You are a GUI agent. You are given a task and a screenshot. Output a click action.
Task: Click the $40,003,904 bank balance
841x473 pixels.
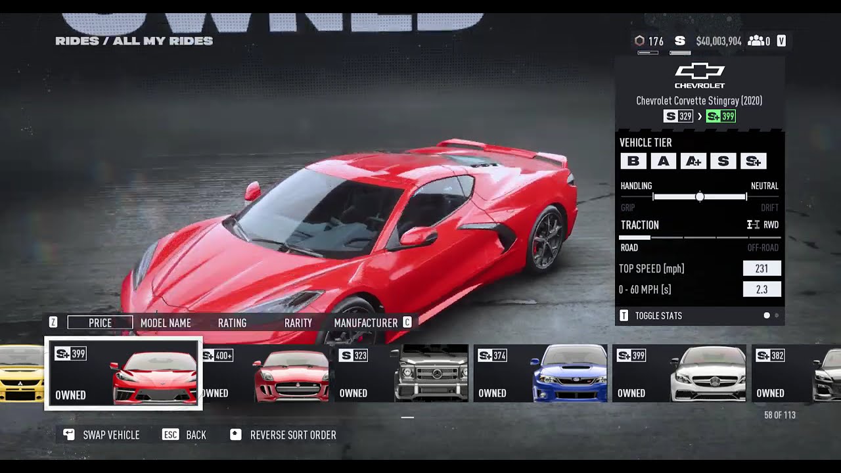[x=719, y=41]
